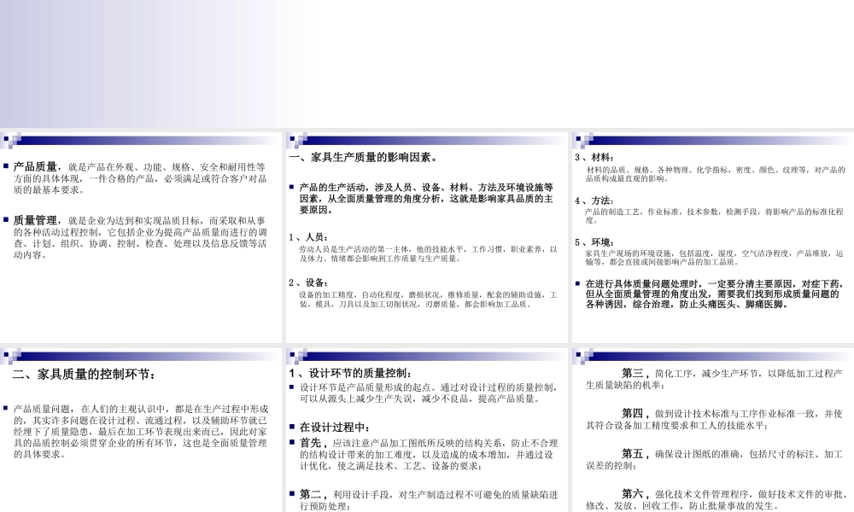Click the bold word 第四
Image resolution: width=854 pixels, height=512 pixels.
pyautogui.click(x=634, y=414)
